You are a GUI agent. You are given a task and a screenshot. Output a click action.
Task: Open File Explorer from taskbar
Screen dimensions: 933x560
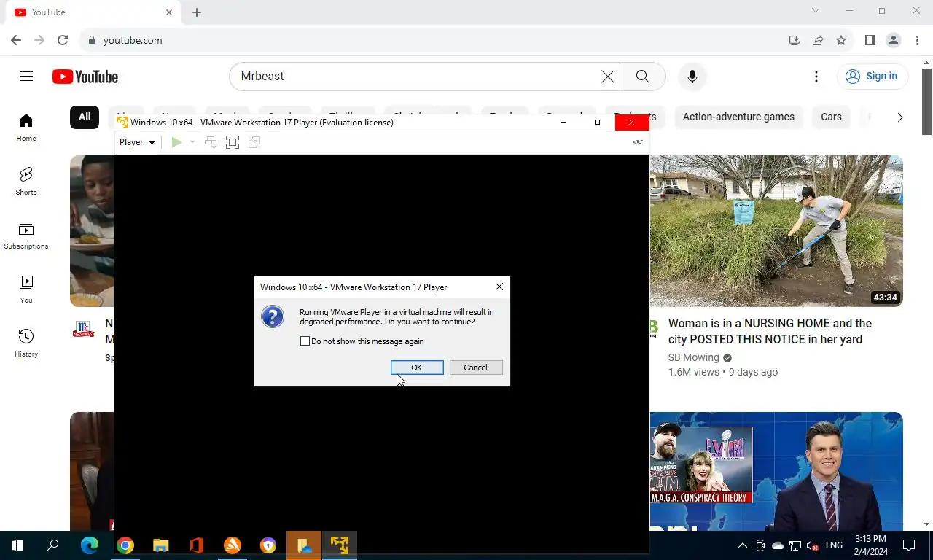161,545
